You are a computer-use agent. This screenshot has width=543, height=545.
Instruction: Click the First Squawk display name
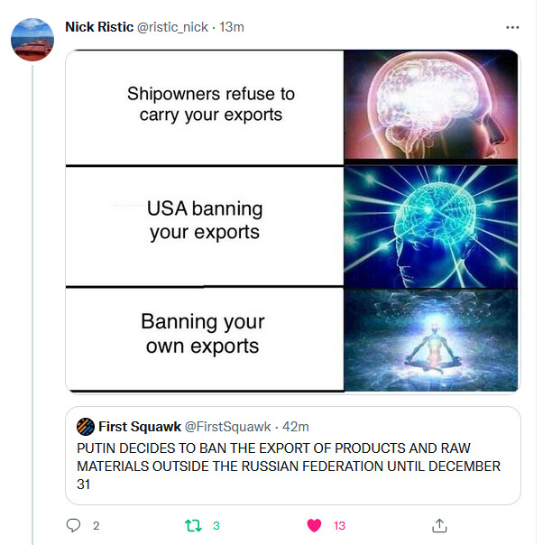[x=140, y=427]
